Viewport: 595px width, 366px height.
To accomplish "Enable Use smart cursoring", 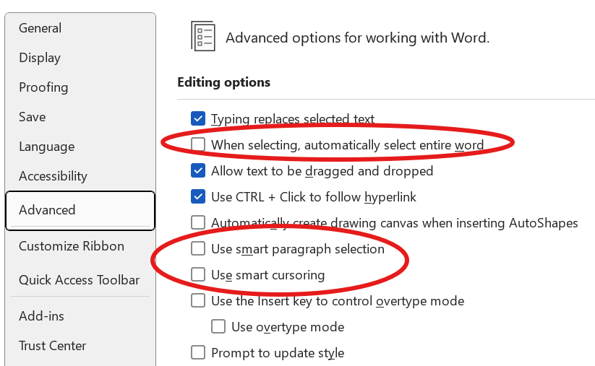I will [198, 274].
